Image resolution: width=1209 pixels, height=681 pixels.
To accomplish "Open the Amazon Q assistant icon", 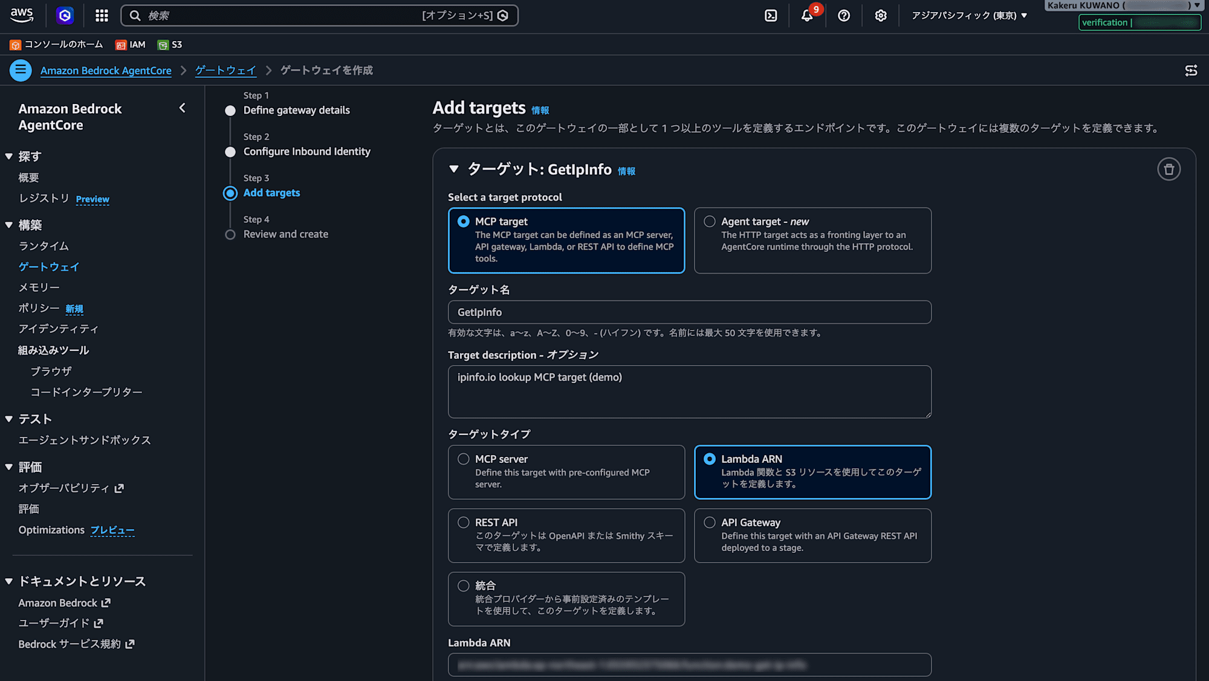I will pos(65,16).
